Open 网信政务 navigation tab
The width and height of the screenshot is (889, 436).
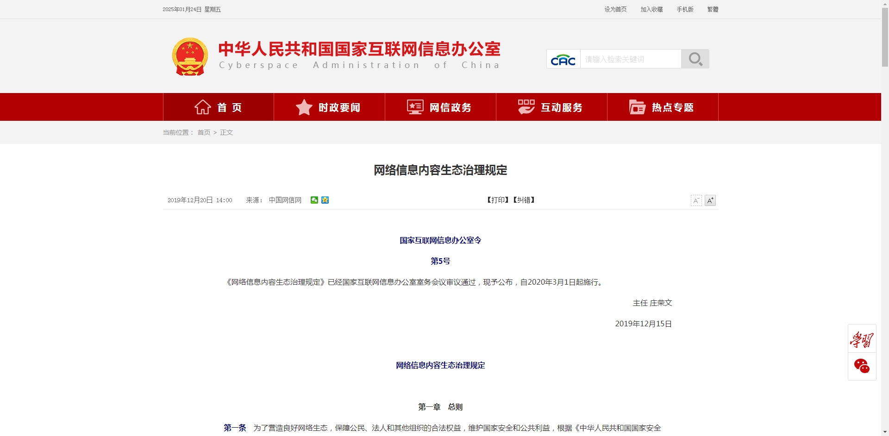click(x=440, y=107)
